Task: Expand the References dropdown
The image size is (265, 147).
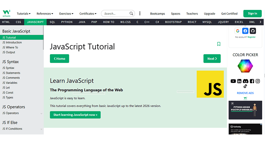Action: pyautogui.click(x=45, y=14)
